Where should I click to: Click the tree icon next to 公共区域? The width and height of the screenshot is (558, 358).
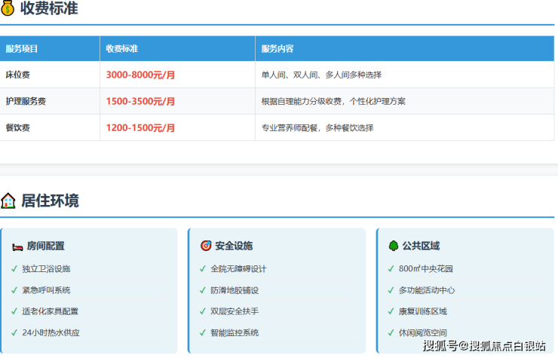tap(393, 246)
